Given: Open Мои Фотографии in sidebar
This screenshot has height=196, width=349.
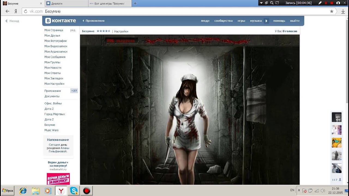Looking at the screenshot, I should click(x=56, y=41).
